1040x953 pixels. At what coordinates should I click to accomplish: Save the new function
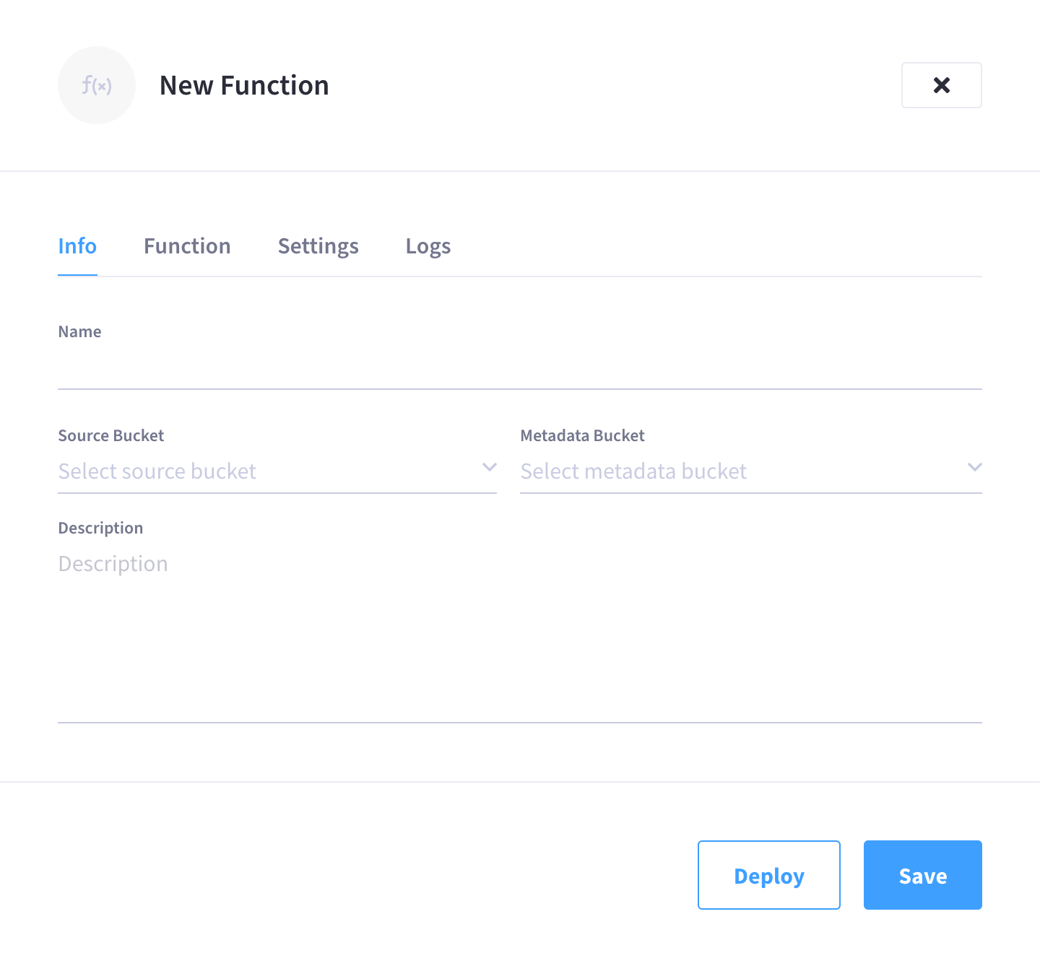(923, 875)
